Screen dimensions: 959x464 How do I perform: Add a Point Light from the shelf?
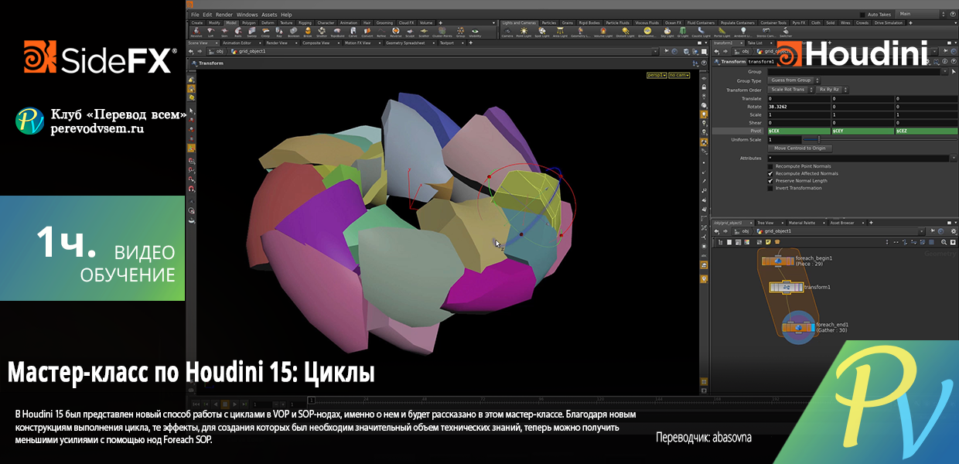pyautogui.click(x=524, y=32)
